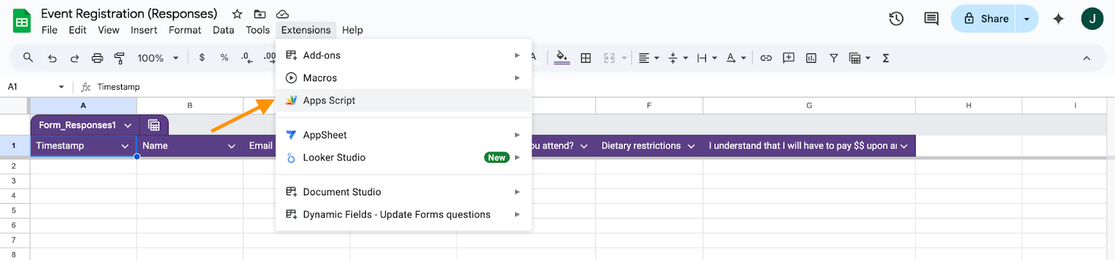Open the borders tool
Screen dimensions: 1115x260
coord(585,58)
